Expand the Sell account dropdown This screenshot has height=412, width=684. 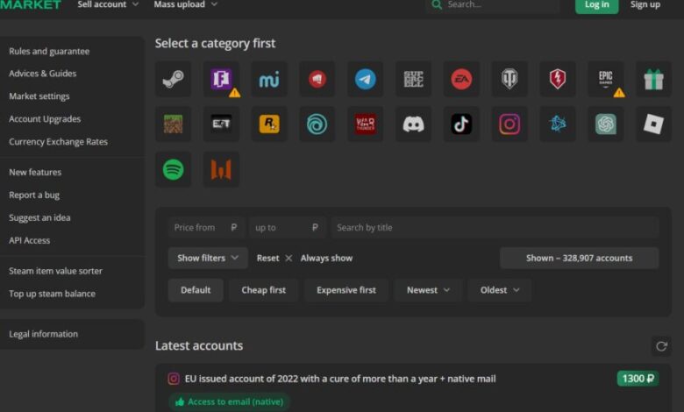108,4
